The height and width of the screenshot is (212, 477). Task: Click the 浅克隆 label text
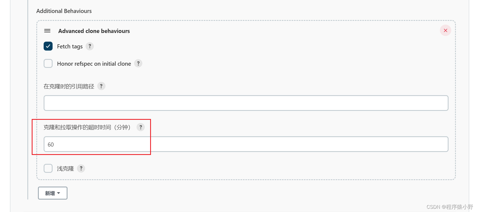tap(65, 169)
